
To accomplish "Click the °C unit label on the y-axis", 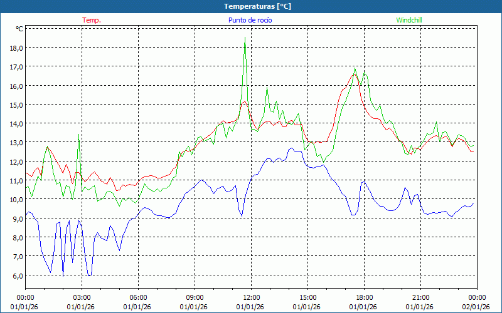I will 19,29.
